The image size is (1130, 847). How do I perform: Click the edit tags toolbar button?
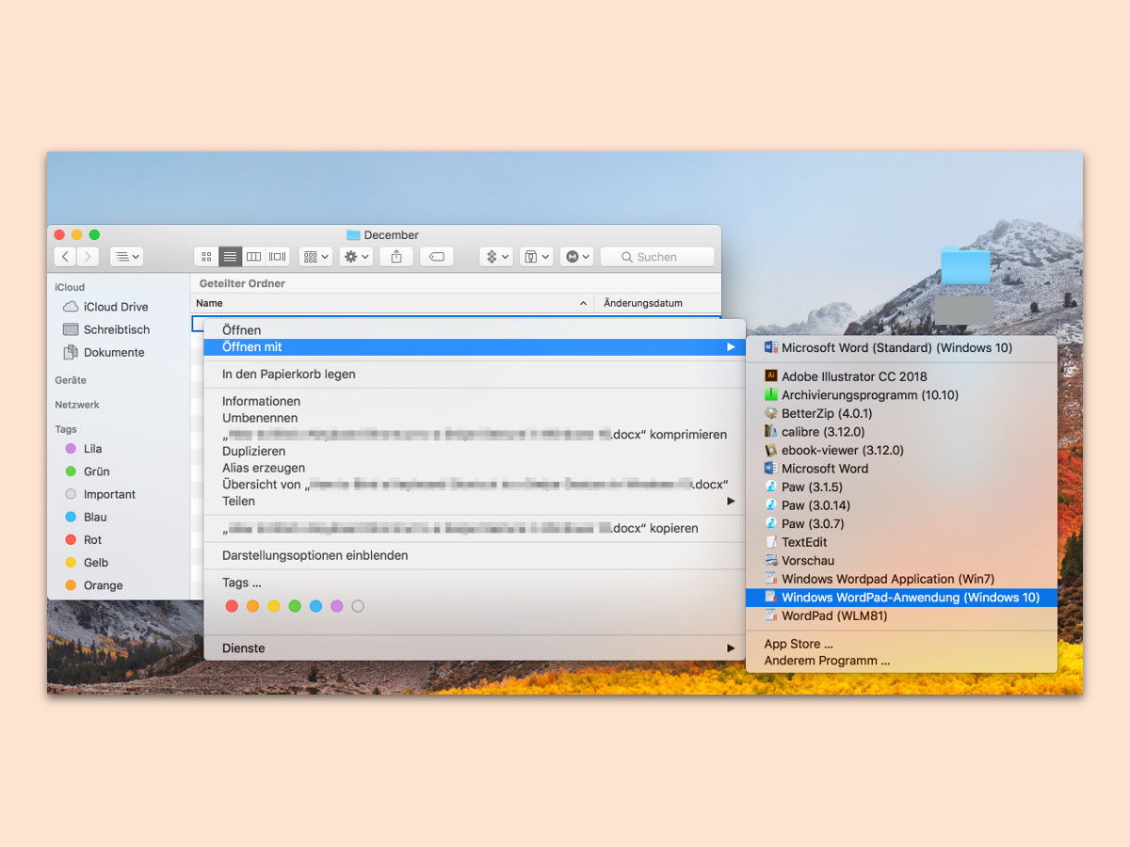(437, 257)
